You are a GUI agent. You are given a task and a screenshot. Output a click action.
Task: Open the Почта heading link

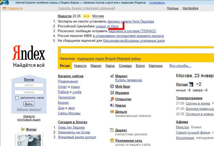[x=29, y=80]
